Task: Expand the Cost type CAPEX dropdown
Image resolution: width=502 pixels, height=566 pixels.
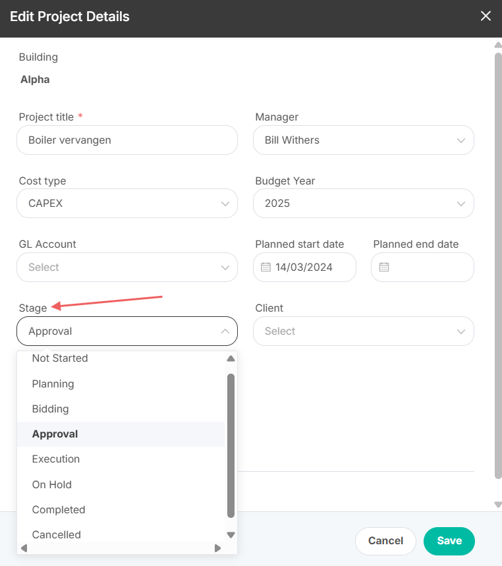Action: [x=127, y=203]
